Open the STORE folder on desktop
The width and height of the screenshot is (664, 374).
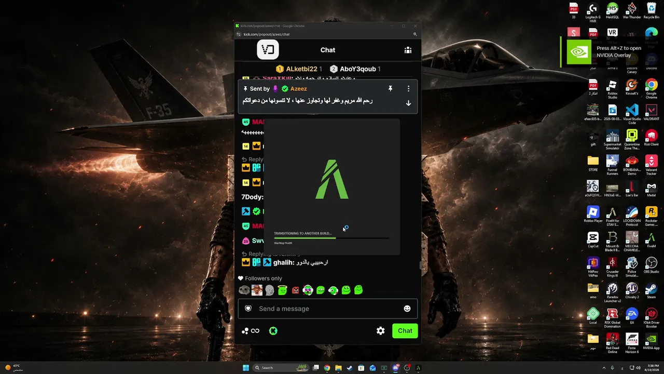593,163
